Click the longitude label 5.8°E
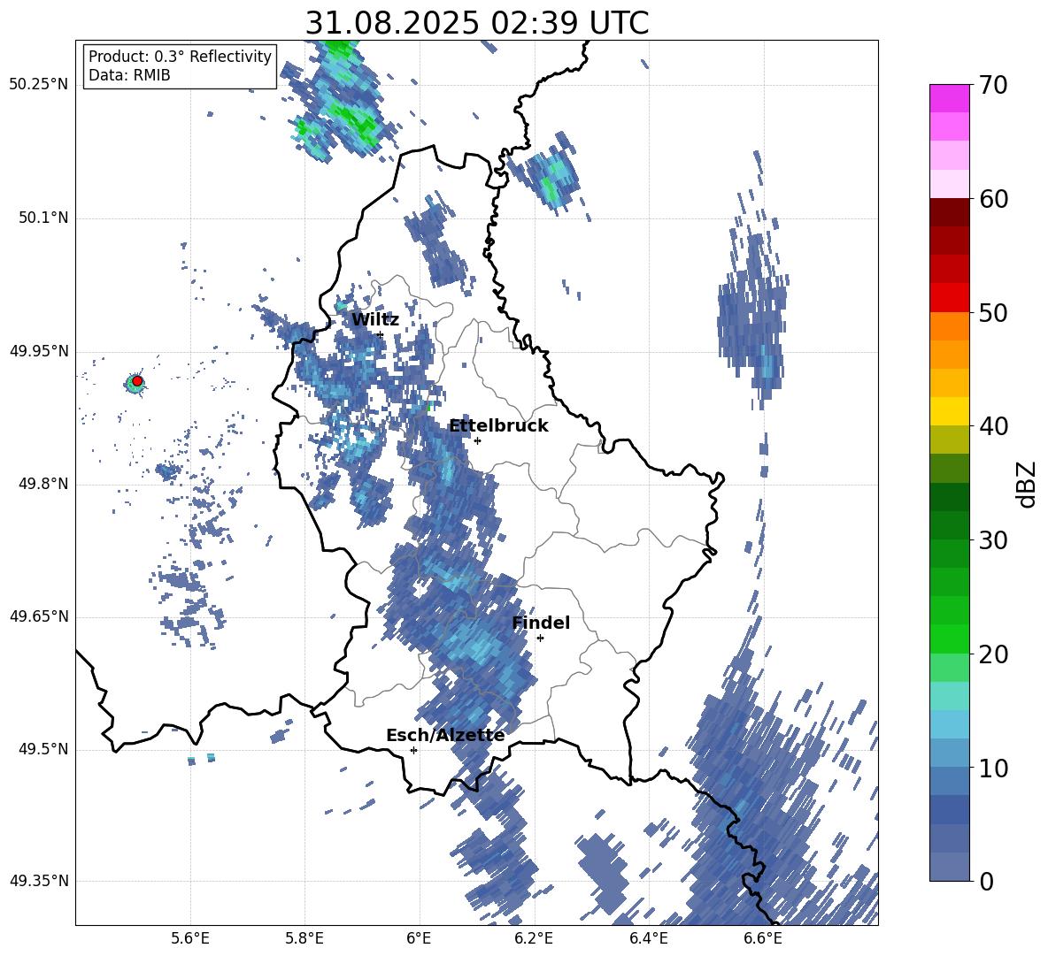Image resolution: width=1048 pixels, height=956 pixels. pyautogui.click(x=304, y=938)
